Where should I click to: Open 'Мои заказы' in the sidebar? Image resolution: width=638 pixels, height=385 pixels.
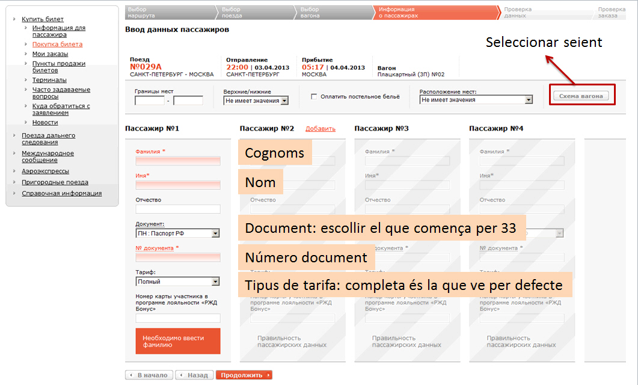coord(46,54)
